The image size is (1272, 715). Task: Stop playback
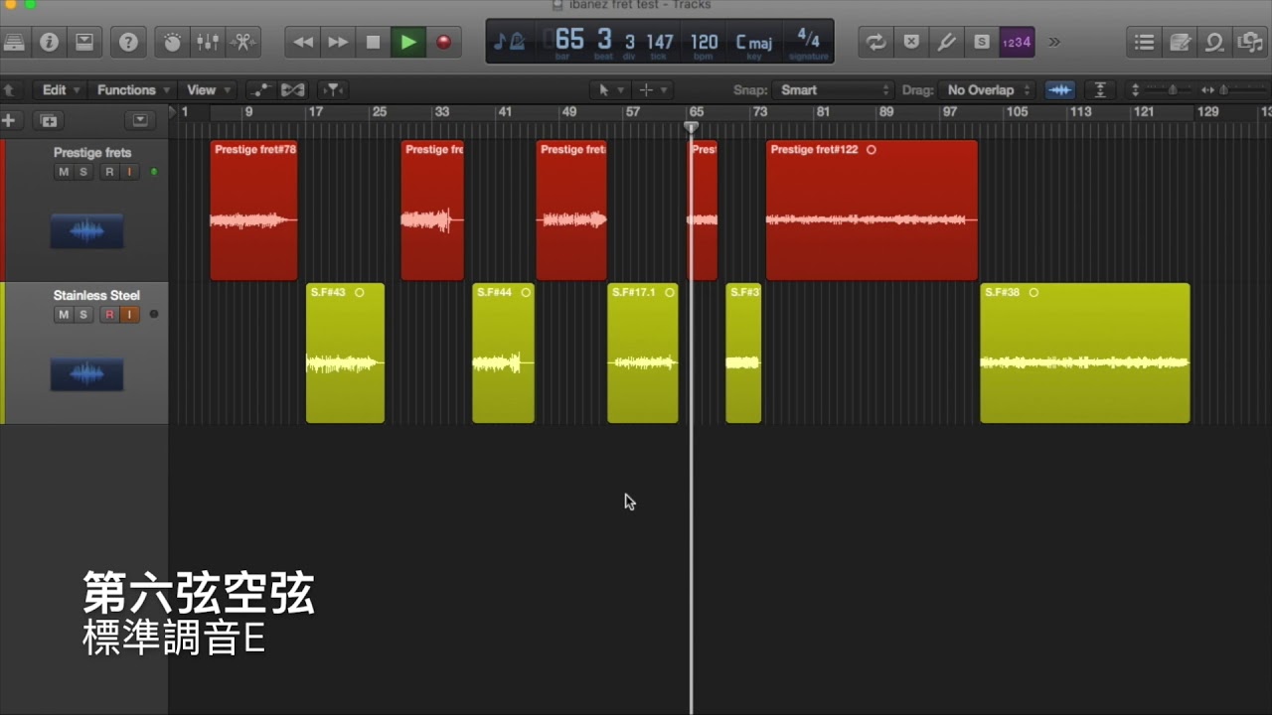tap(373, 42)
